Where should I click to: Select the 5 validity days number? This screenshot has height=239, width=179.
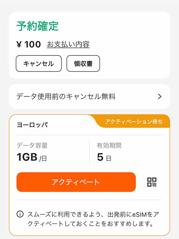[100, 157]
